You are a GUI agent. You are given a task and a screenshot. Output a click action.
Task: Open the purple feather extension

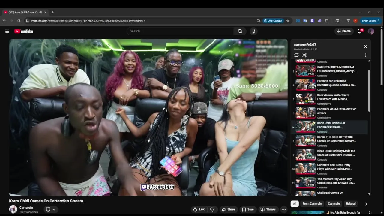(319, 21)
